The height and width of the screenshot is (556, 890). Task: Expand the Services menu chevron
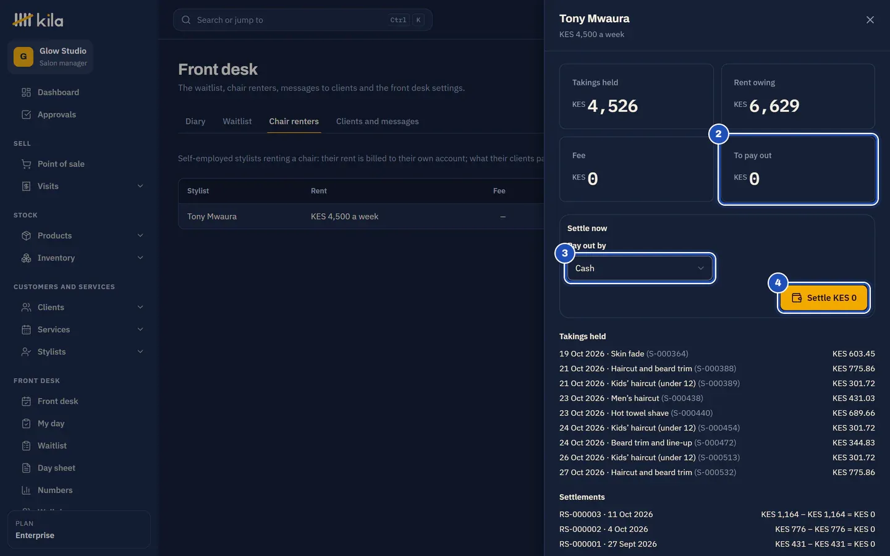(x=140, y=330)
